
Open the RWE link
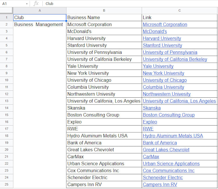tap(148, 129)
